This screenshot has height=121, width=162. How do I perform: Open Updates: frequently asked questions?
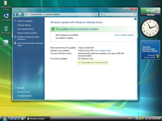click(28, 38)
